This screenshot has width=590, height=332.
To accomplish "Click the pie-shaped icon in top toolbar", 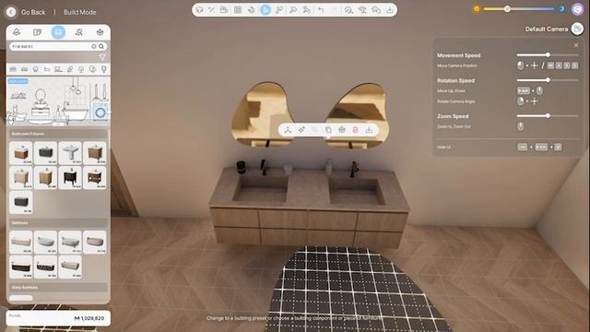I will coord(252,10).
